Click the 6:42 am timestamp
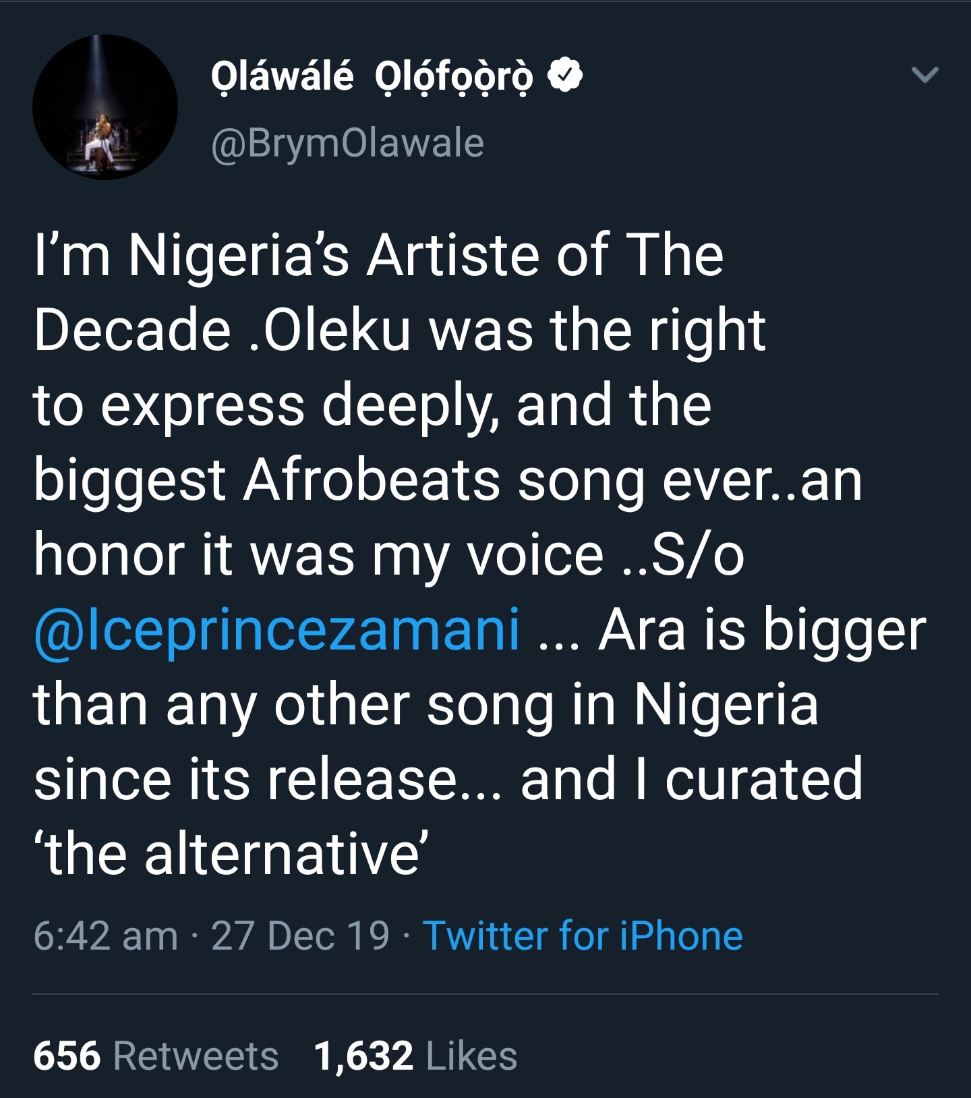Image resolution: width=971 pixels, height=1098 pixels. pyautogui.click(x=105, y=935)
